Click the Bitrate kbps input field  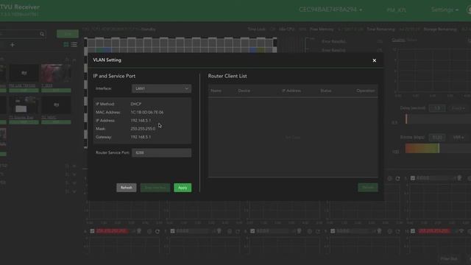437,138
